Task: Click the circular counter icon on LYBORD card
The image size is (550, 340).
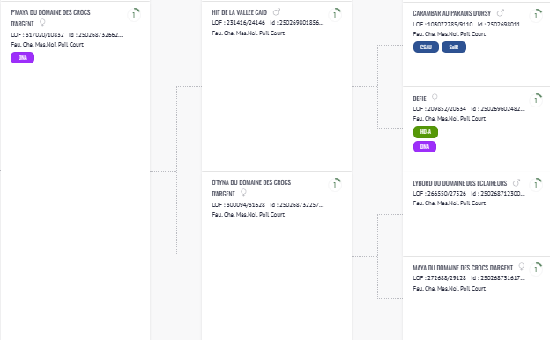Action: [536, 184]
